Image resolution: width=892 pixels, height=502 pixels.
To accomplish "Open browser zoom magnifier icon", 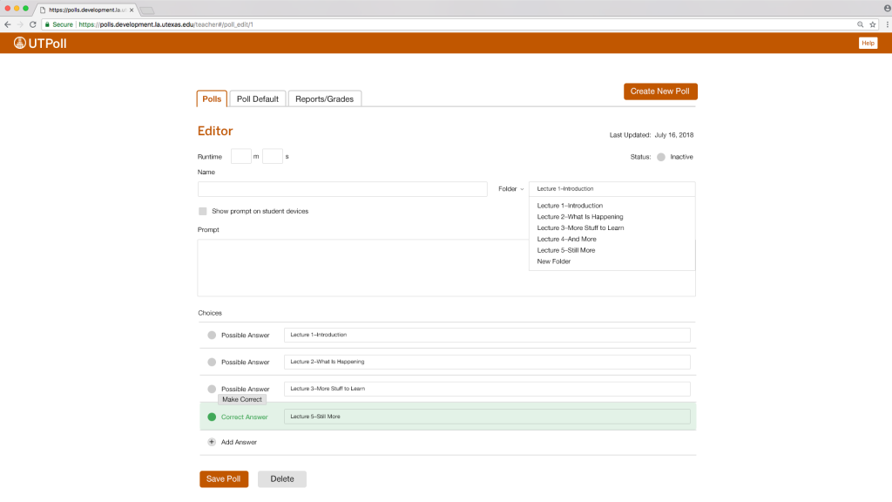I will click(860, 24).
